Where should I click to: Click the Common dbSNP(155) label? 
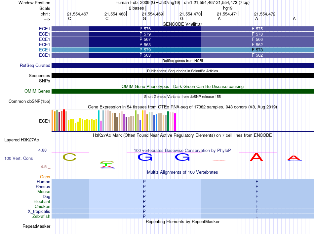[29, 102]
